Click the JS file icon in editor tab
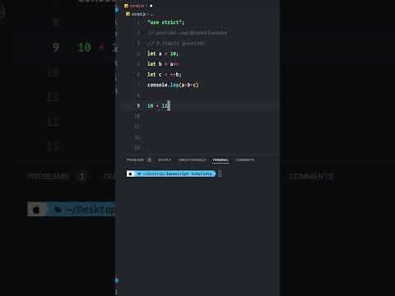This screenshot has width=395, height=296. [x=127, y=6]
